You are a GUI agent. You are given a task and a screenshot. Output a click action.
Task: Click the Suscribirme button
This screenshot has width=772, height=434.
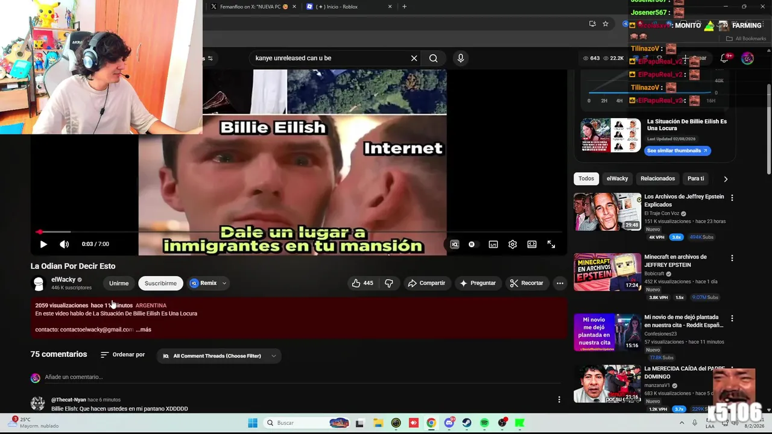[160, 283]
